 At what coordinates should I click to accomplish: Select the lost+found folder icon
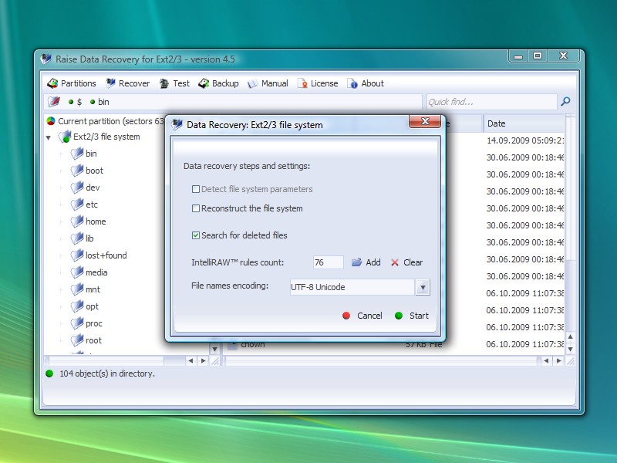click(77, 255)
